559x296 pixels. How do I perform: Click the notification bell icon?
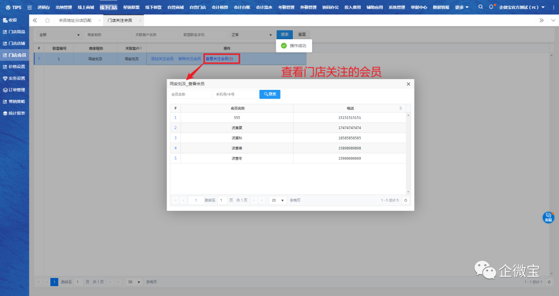[x=491, y=7]
